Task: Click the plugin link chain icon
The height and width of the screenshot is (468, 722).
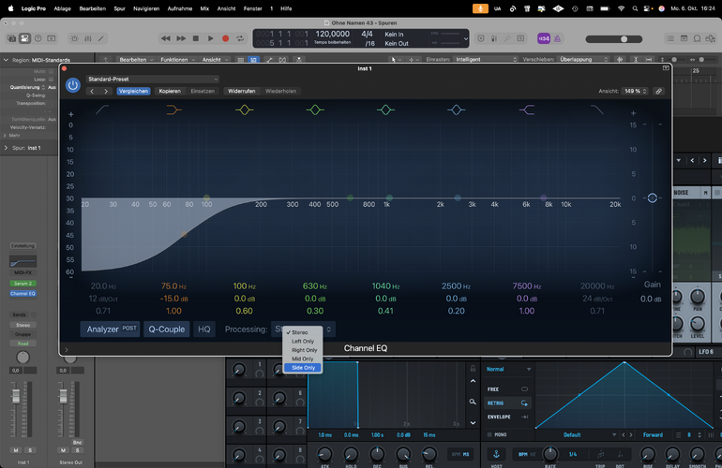Action: click(659, 92)
